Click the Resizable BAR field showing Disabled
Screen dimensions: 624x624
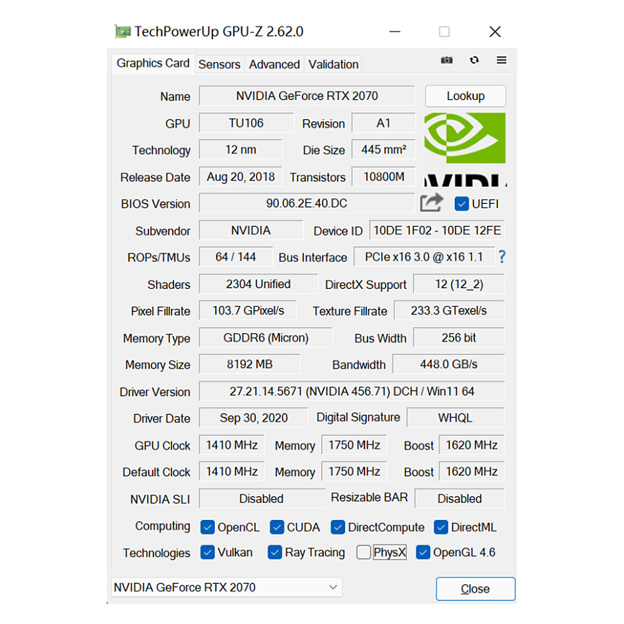(460, 499)
